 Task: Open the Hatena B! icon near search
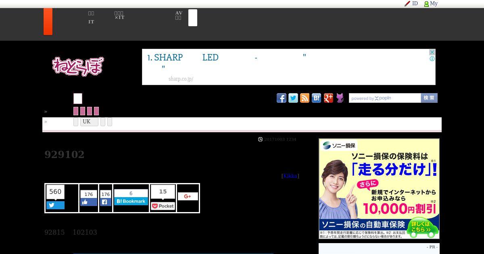pos(317,98)
